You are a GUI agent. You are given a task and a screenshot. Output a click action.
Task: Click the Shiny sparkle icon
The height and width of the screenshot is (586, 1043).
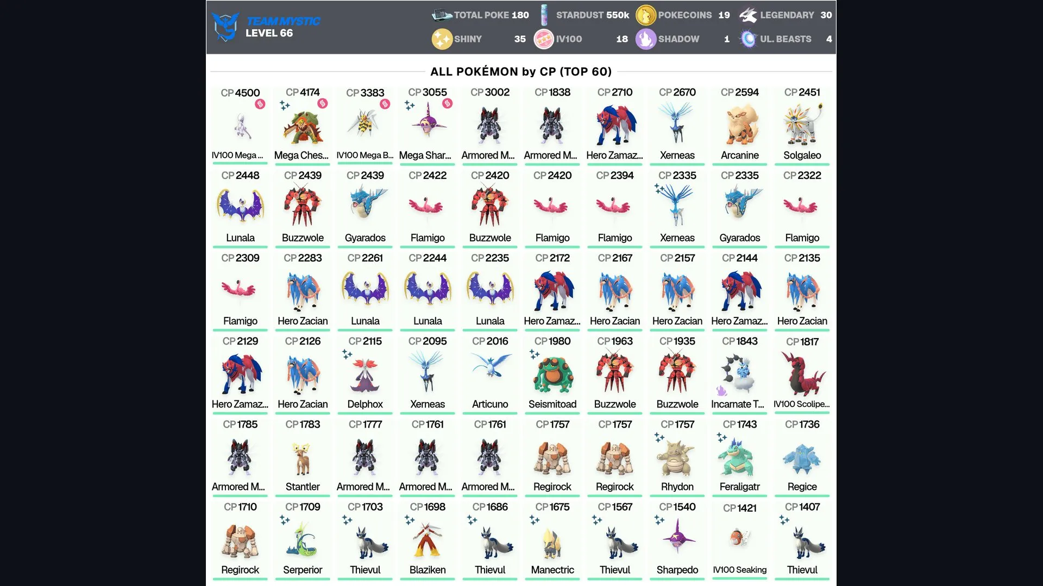tap(442, 39)
